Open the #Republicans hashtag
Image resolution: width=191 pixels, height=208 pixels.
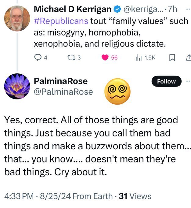pyautogui.click(x=61, y=21)
